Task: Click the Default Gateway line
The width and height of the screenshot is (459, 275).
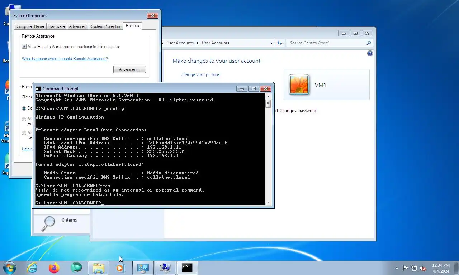Action: point(111,156)
